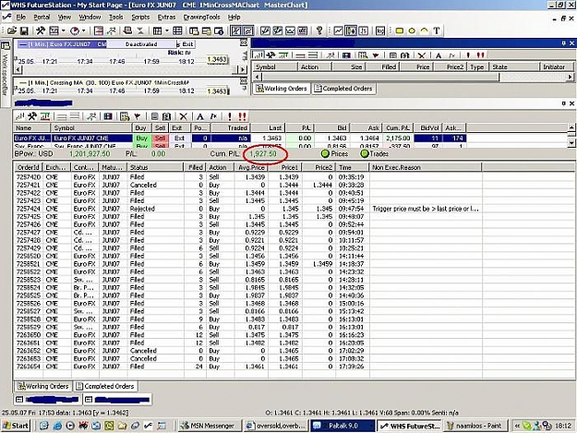Click left scroll arrow under Euro FX chart
This screenshot has height=433, width=577.
click(18, 69)
